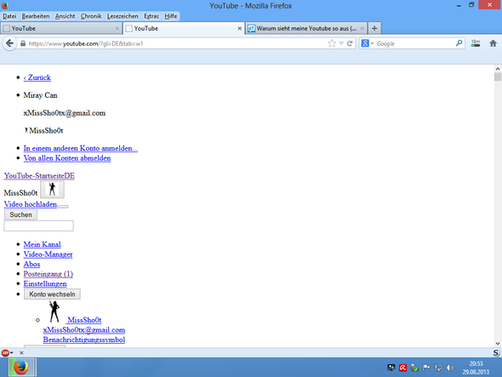
Task: Open the 'Mein Kanal' link
Action: click(42, 244)
